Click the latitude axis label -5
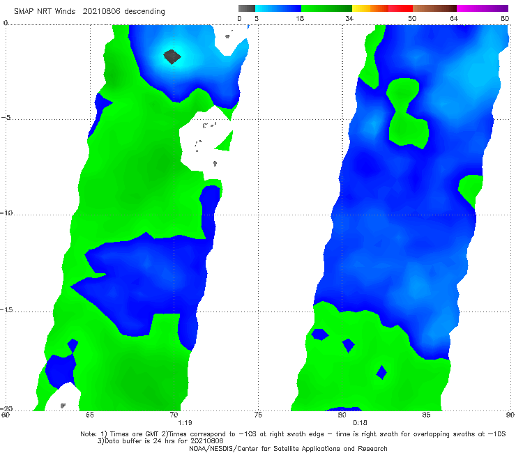Image resolution: width=516 pixels, height=453 pixels. (x=6, y=118)
